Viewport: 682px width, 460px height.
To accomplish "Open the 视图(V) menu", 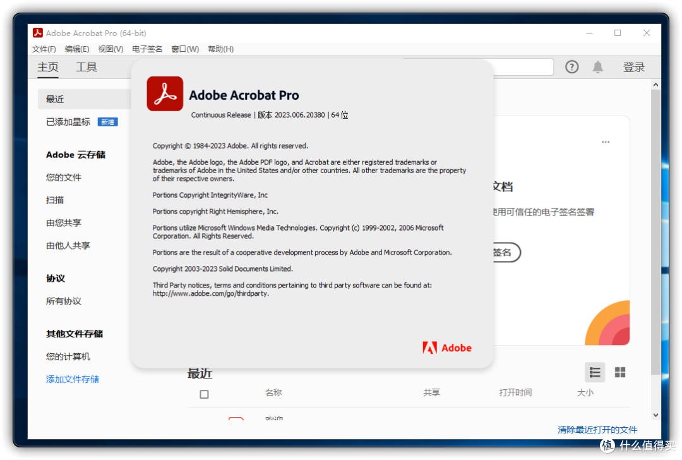I will (111, 49).
